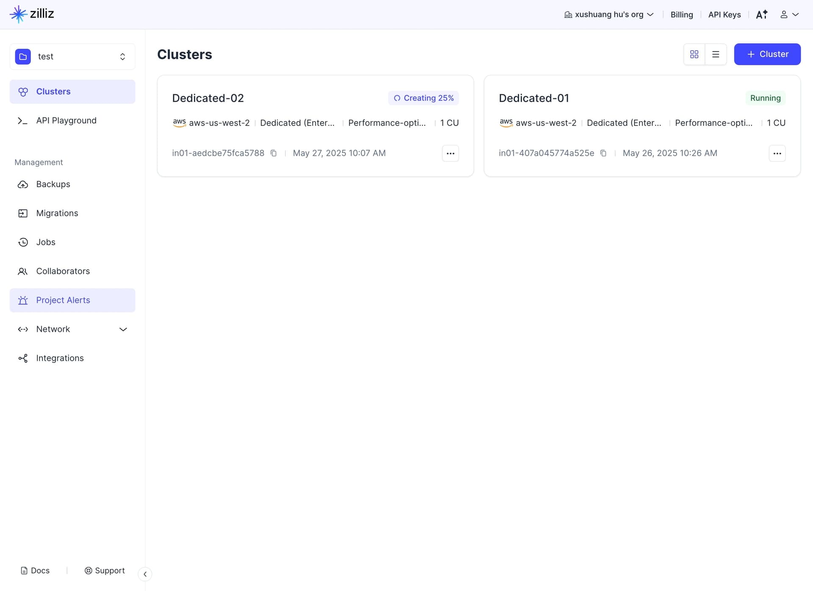Click the Integrations icon in sidebar
Screen dimensions: 813x591
23,359
